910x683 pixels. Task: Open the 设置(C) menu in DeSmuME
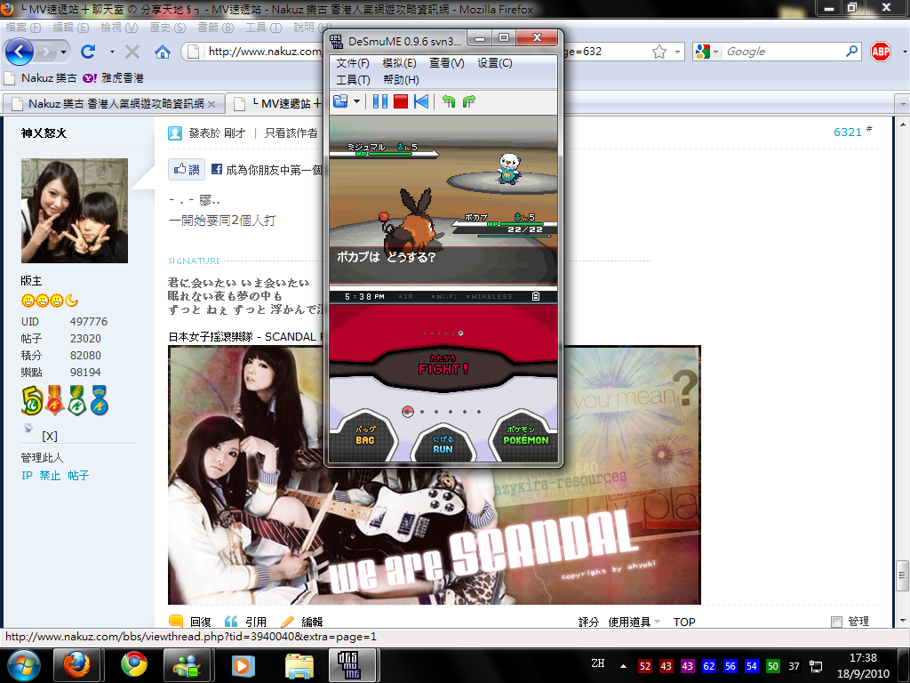click(x=494, y=63)
